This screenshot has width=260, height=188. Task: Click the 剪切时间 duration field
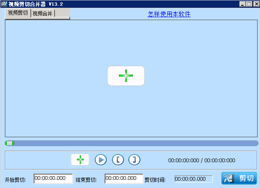[194, 179]
